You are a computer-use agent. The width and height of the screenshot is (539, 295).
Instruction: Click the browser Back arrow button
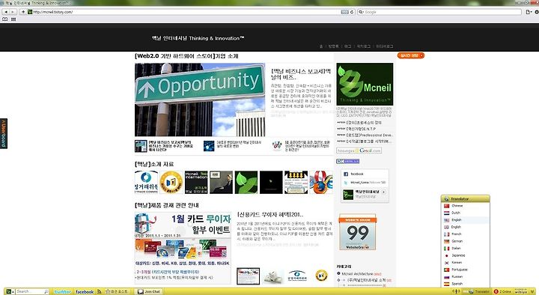[x=6, y=12]
